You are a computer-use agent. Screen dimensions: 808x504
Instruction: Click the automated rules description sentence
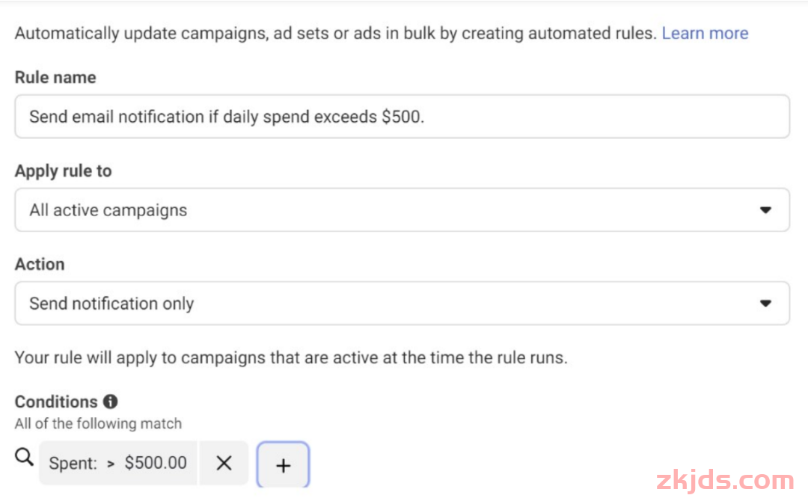[x=335, y=33]
